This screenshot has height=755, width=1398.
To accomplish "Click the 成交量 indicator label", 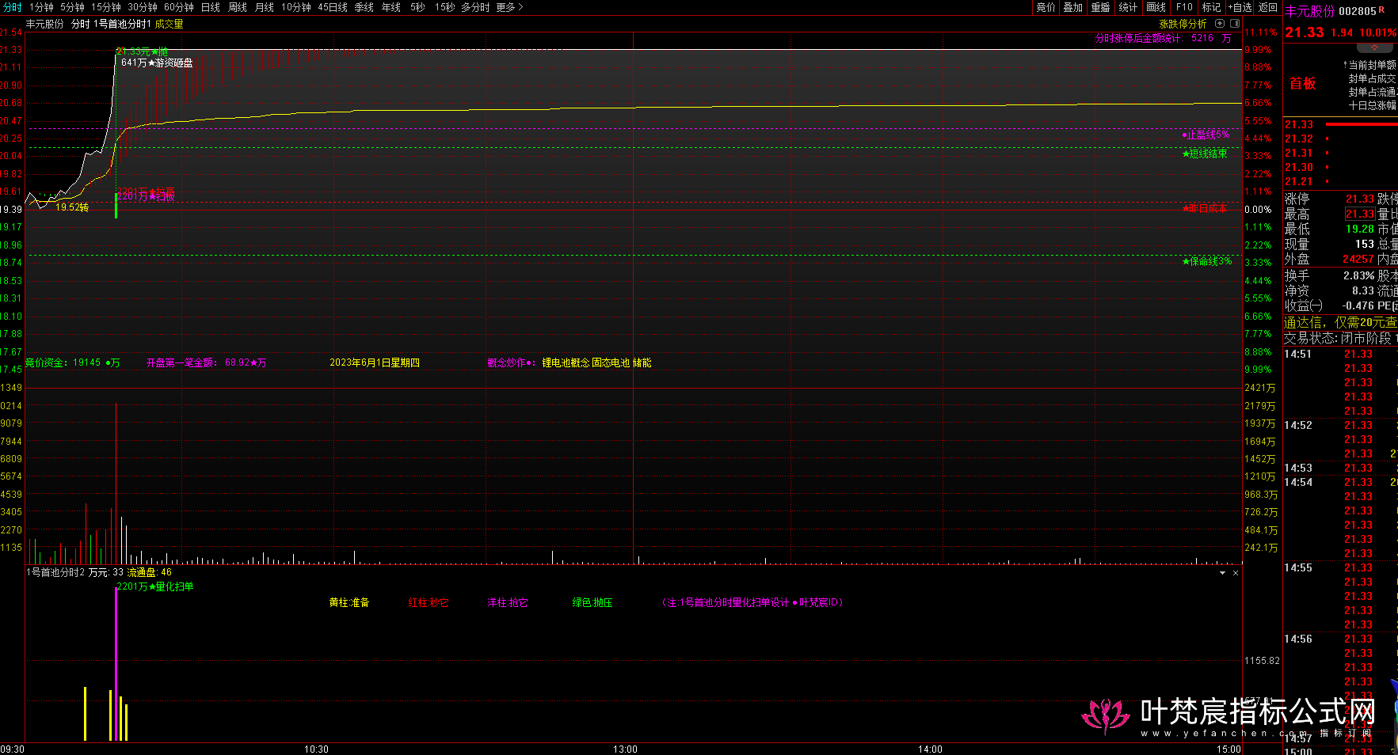I will point(169,24).
